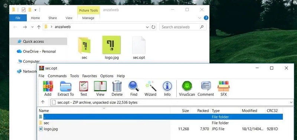Image resolution: width=297 pixels, height=140 pixels.
Task: Open the Manage ribbon tab
Action: (88, 18)
